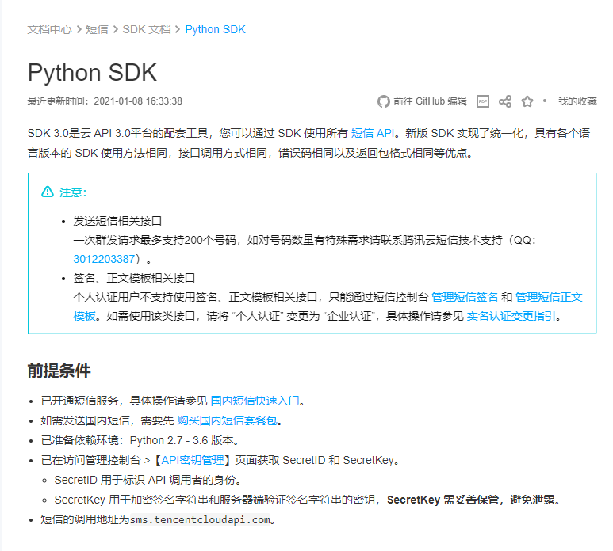
Task: Click SecretID 用于标识 API 调用者 line
Action: pos(148,480)
